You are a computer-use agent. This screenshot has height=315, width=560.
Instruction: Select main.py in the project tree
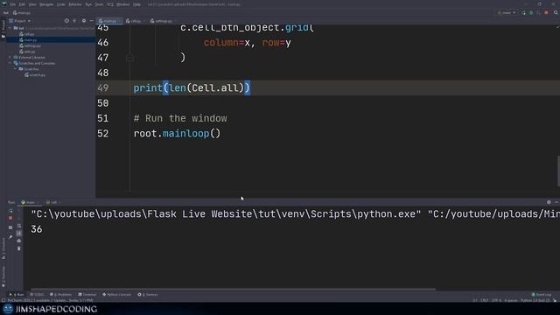click(x=28, y=40)
